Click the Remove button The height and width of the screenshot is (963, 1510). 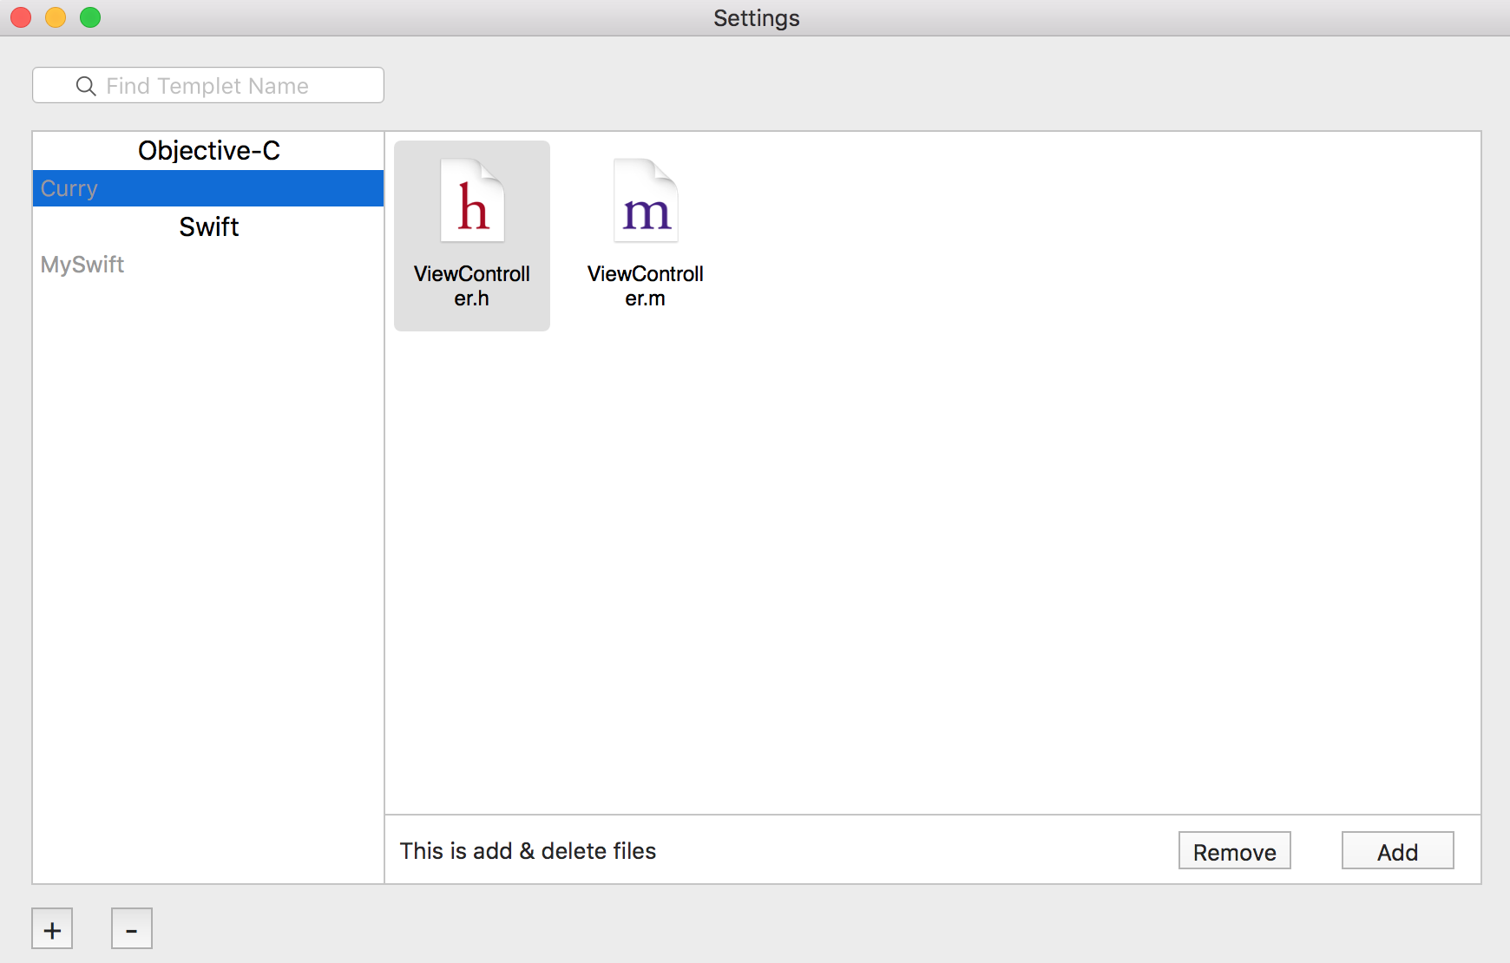click(1234, 851)
